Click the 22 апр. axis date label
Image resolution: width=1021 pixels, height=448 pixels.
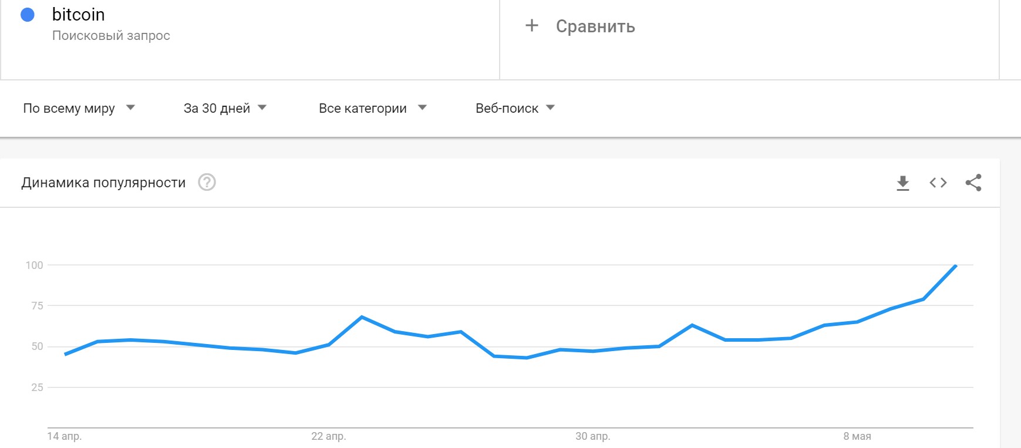[329, 436]
